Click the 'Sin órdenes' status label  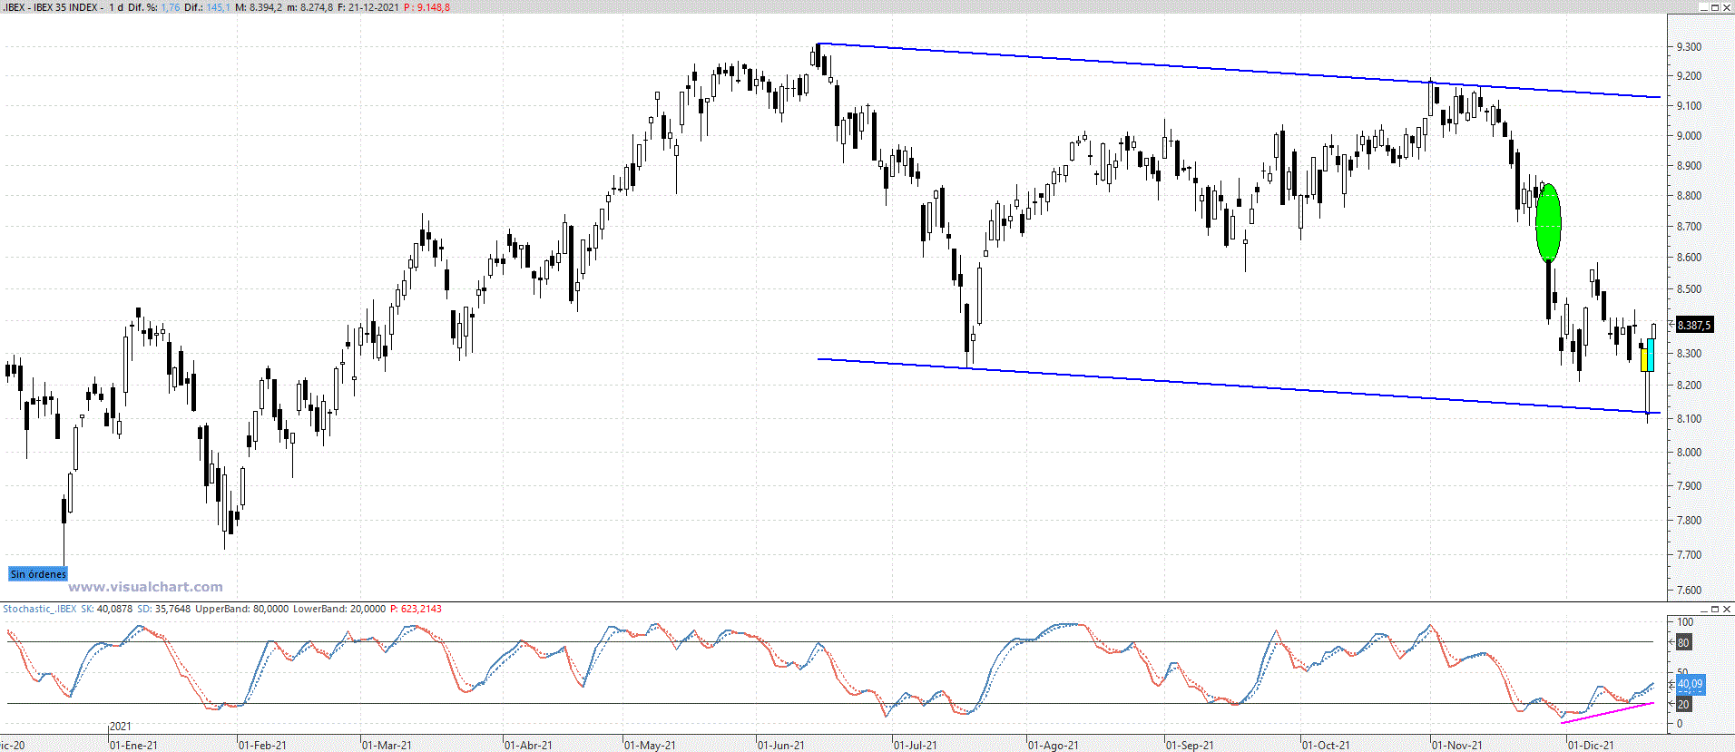(x=38, y=574)
